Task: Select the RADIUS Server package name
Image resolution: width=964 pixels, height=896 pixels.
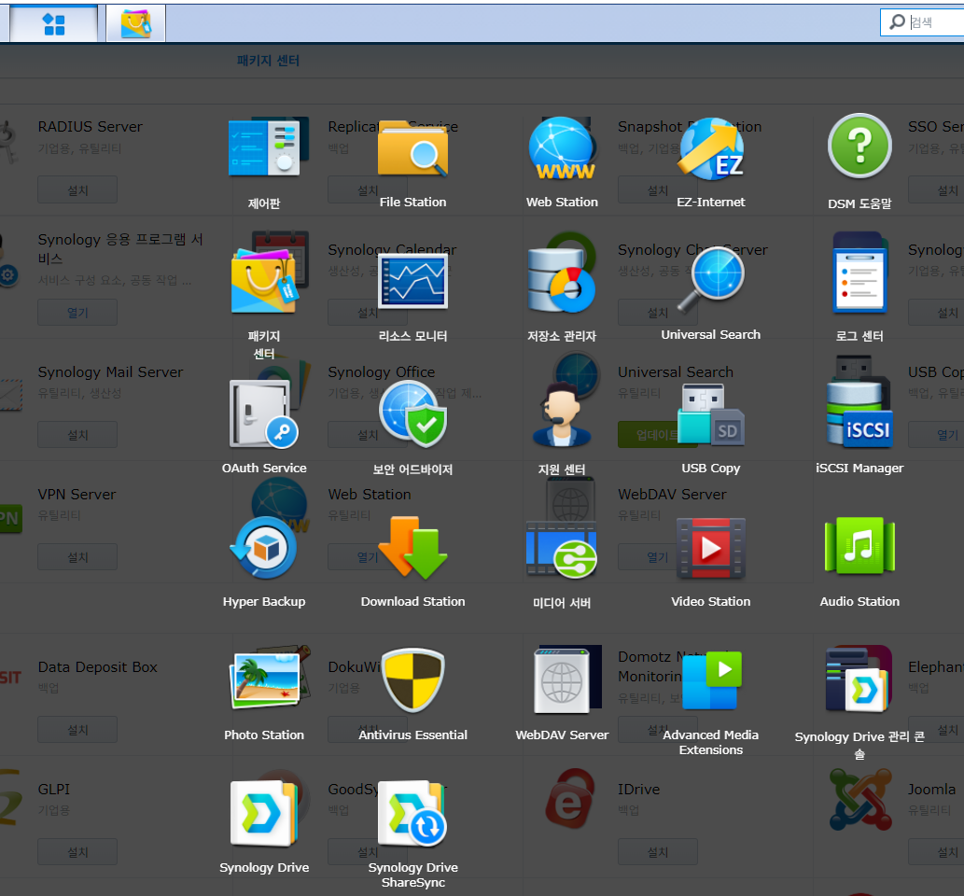Action: tap(90, 127)
